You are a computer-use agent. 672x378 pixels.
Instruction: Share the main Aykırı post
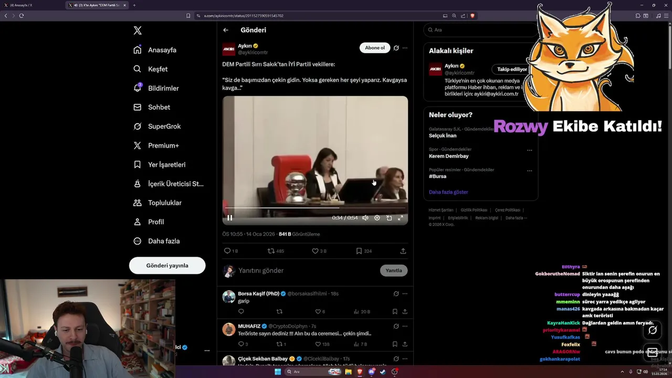pyautogui.click(x=403, y=251)
